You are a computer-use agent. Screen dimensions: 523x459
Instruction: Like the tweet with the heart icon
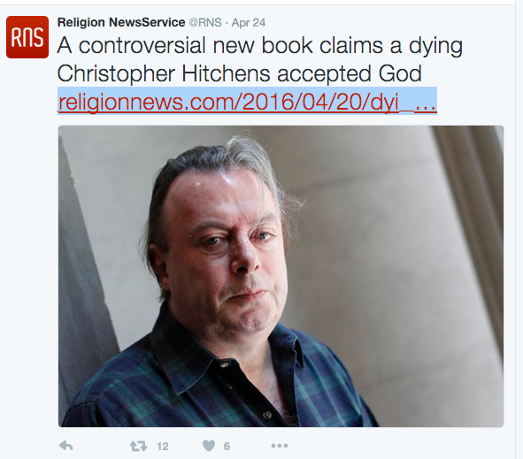pyautogui.click(x=209, y=446)
